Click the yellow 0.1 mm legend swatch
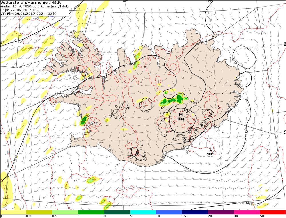This screenshot has height=218, width=286. [13, 212]
